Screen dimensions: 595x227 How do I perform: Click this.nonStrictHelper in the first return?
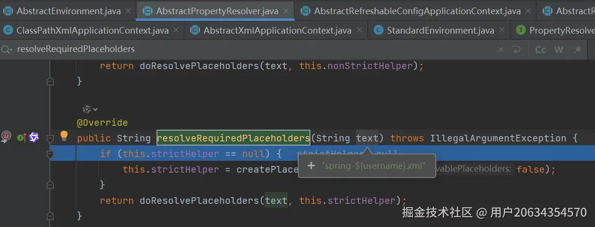[356, 66]
